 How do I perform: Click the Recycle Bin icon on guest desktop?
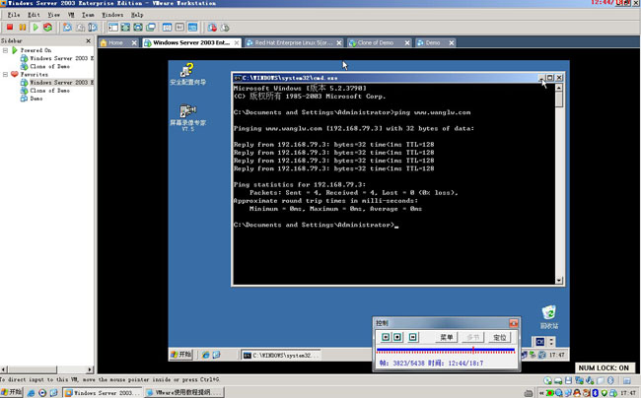(549, 317)
